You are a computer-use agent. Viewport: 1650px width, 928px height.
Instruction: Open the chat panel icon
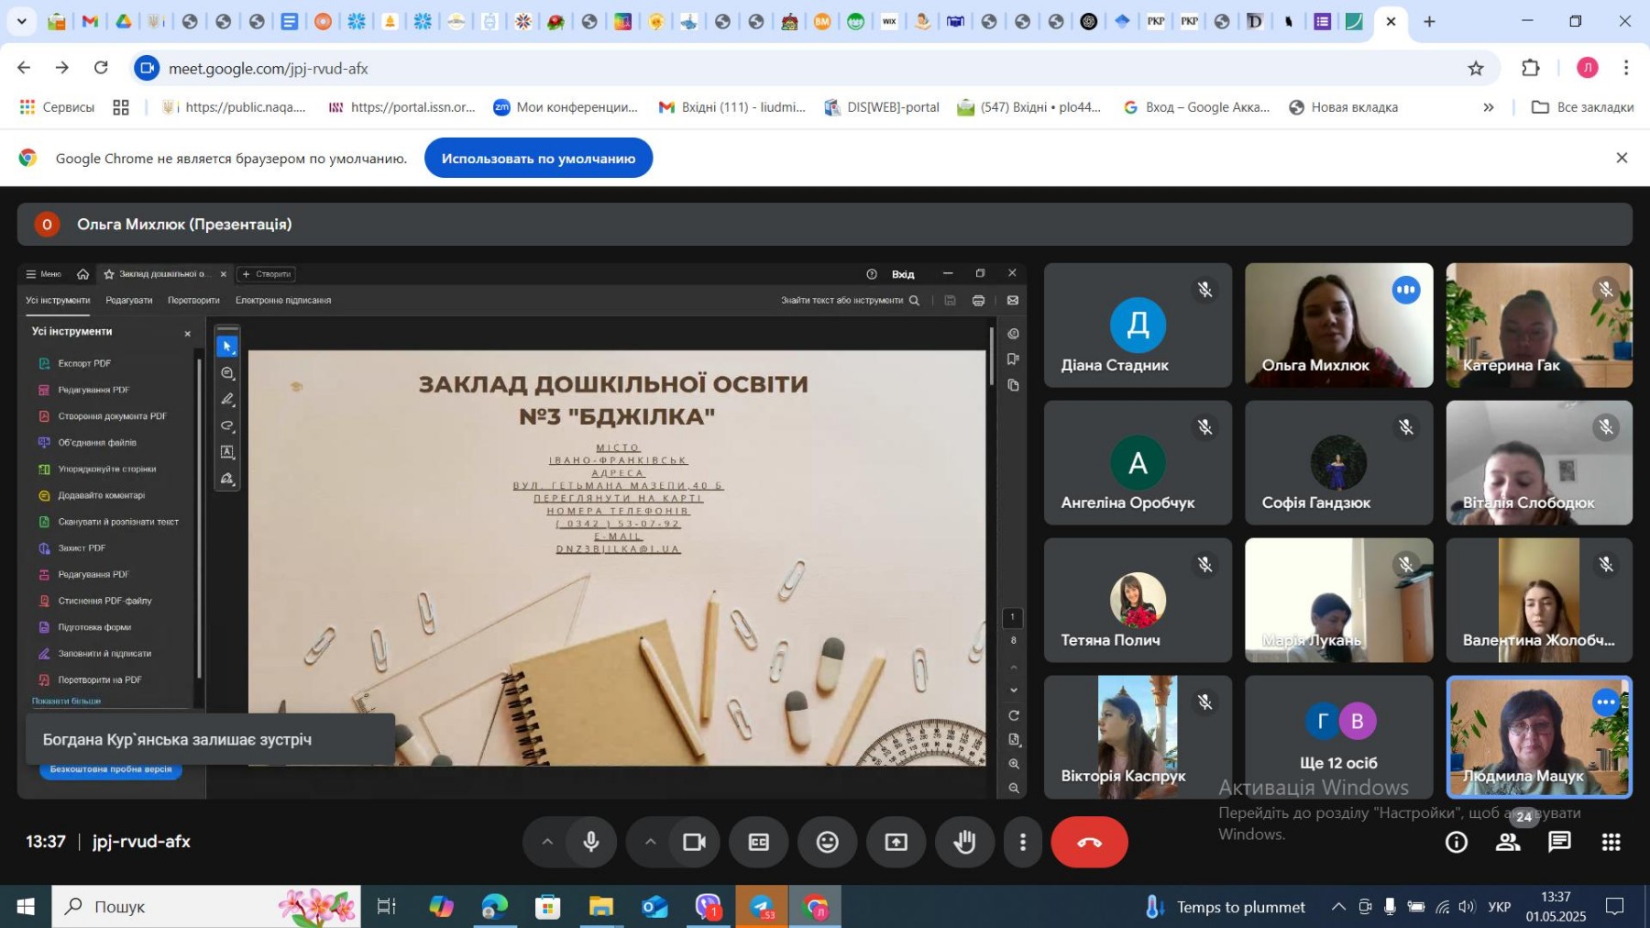pos(1559,842)
